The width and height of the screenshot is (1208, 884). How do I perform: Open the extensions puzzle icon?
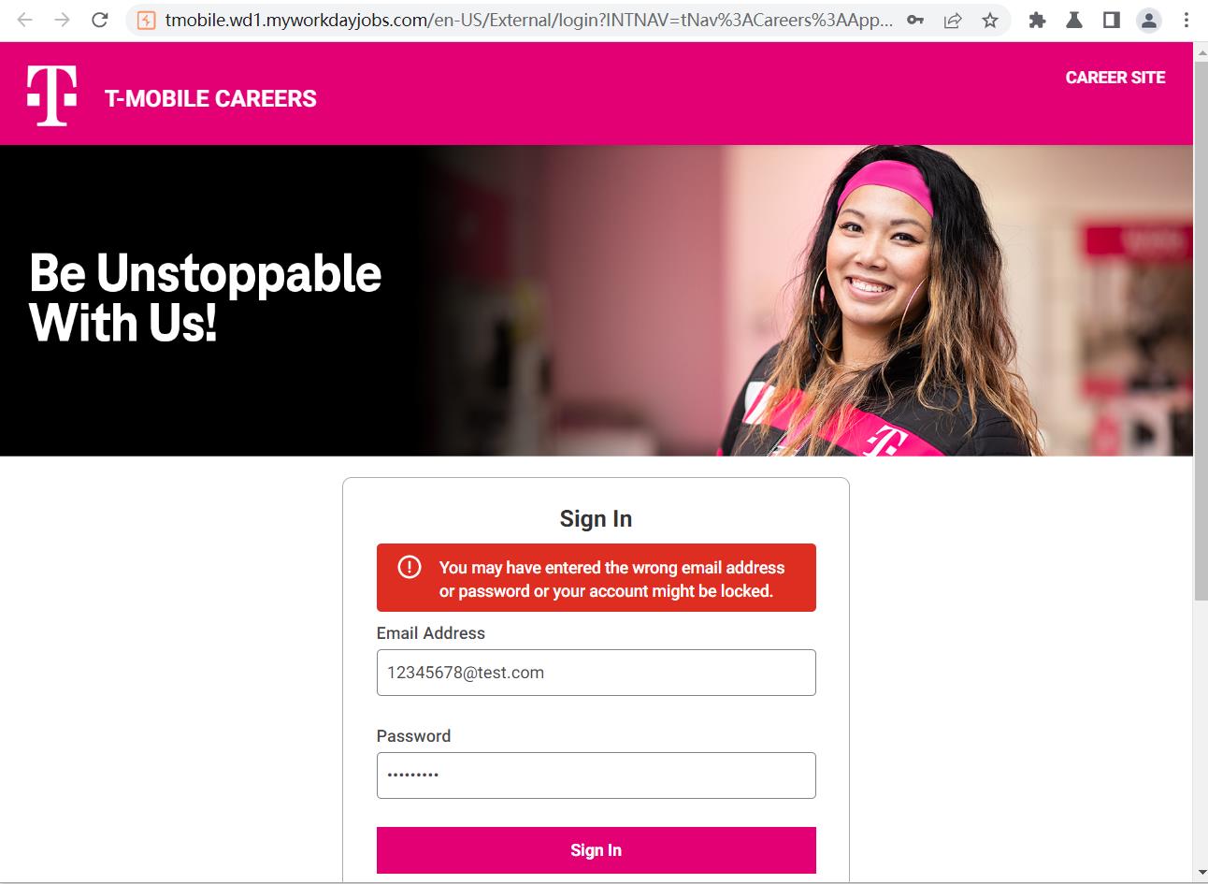(x=1037, y=20)
